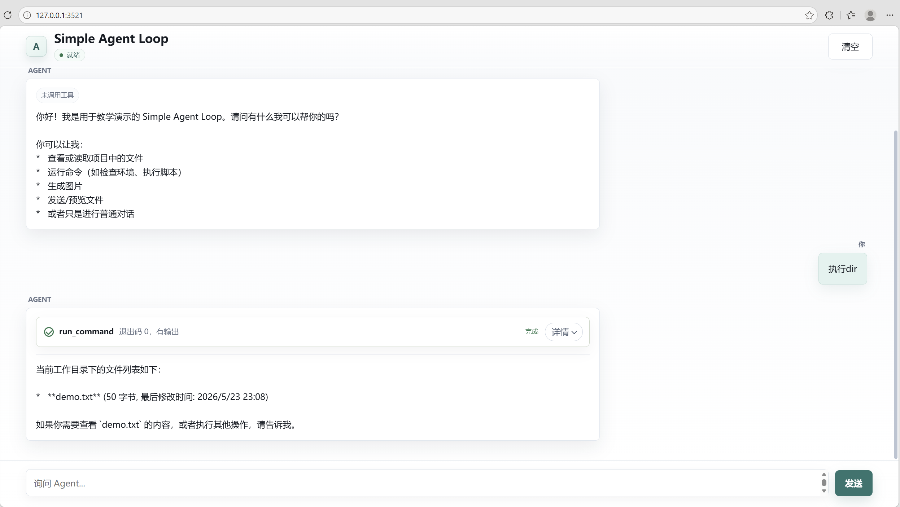Click the 如果你需要查看 demo.txt closing line

pyautogui.click(x=167, y=425)
